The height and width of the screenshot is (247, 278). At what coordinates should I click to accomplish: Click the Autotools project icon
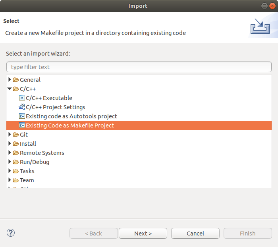click(x=22, y=116)
